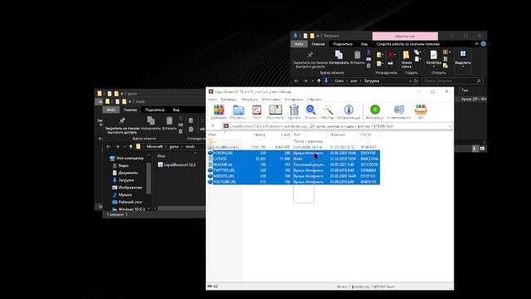Click the WinRAR View (Просмотр) toolbar icon

pyautogui.click(x=275, y=111)
